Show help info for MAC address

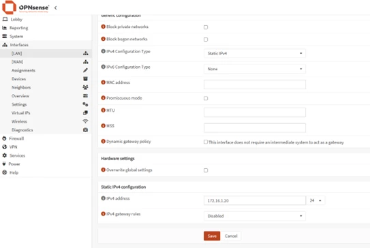(x=103, y=82)
